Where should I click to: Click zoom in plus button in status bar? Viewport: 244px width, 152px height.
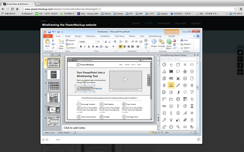[x=191, y=133]
